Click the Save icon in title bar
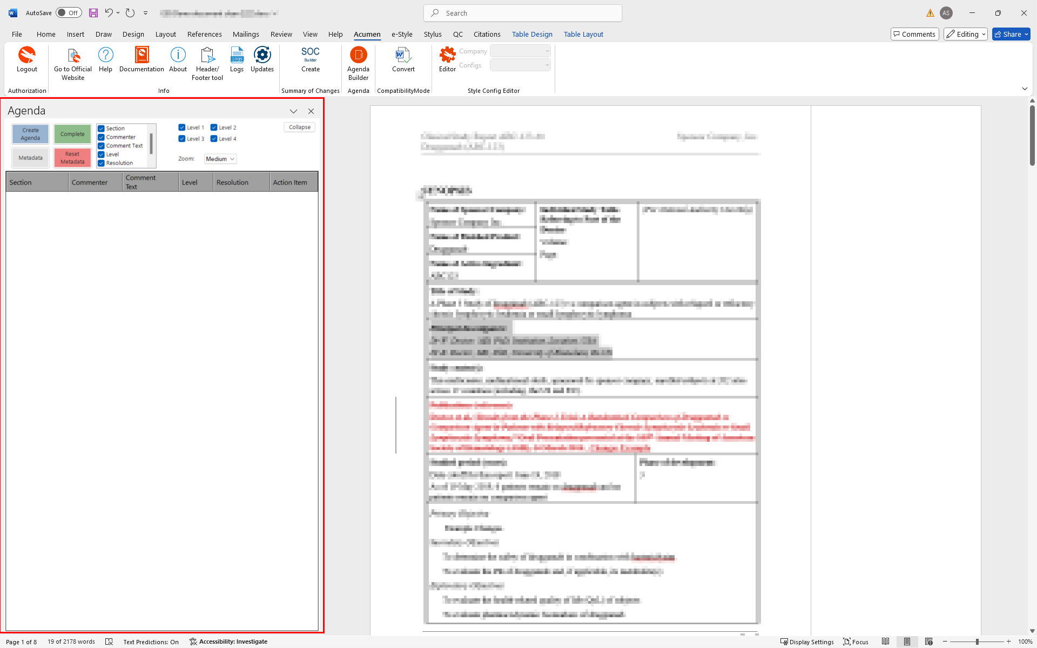1037x648 pixels. 93,13
